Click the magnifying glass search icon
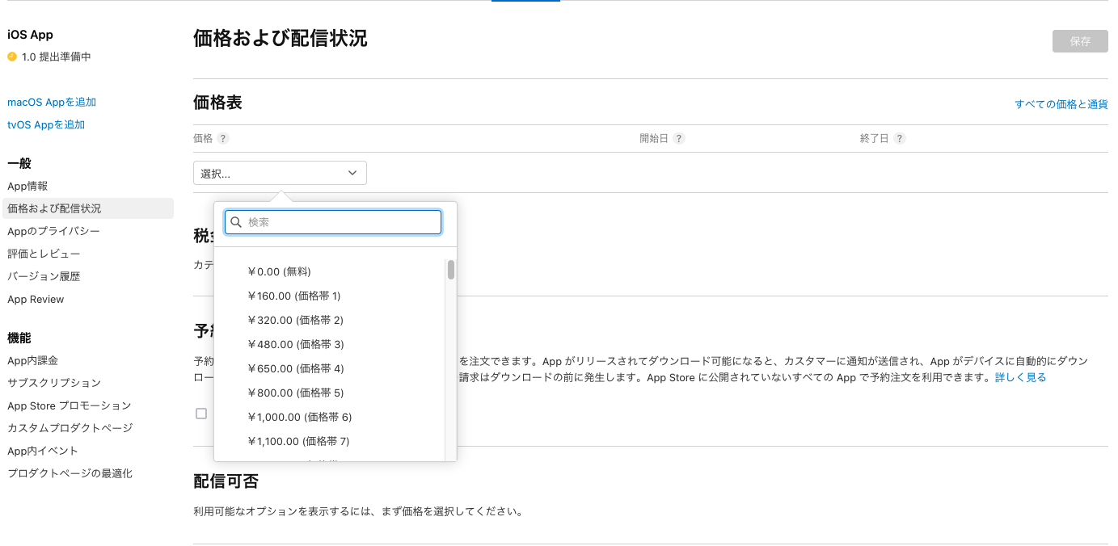This screenshot has height=546, width=1118. point(235,221)
